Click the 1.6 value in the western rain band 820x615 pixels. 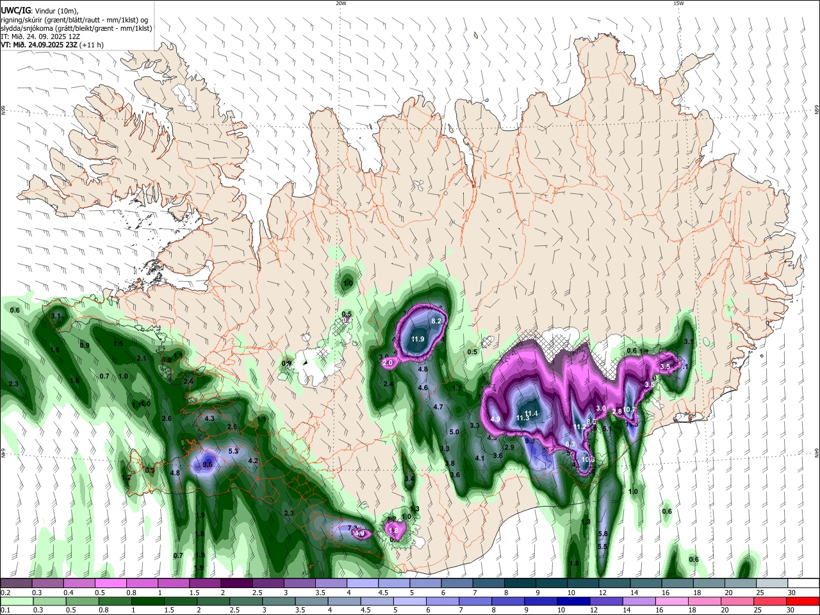tap(74, 381)
